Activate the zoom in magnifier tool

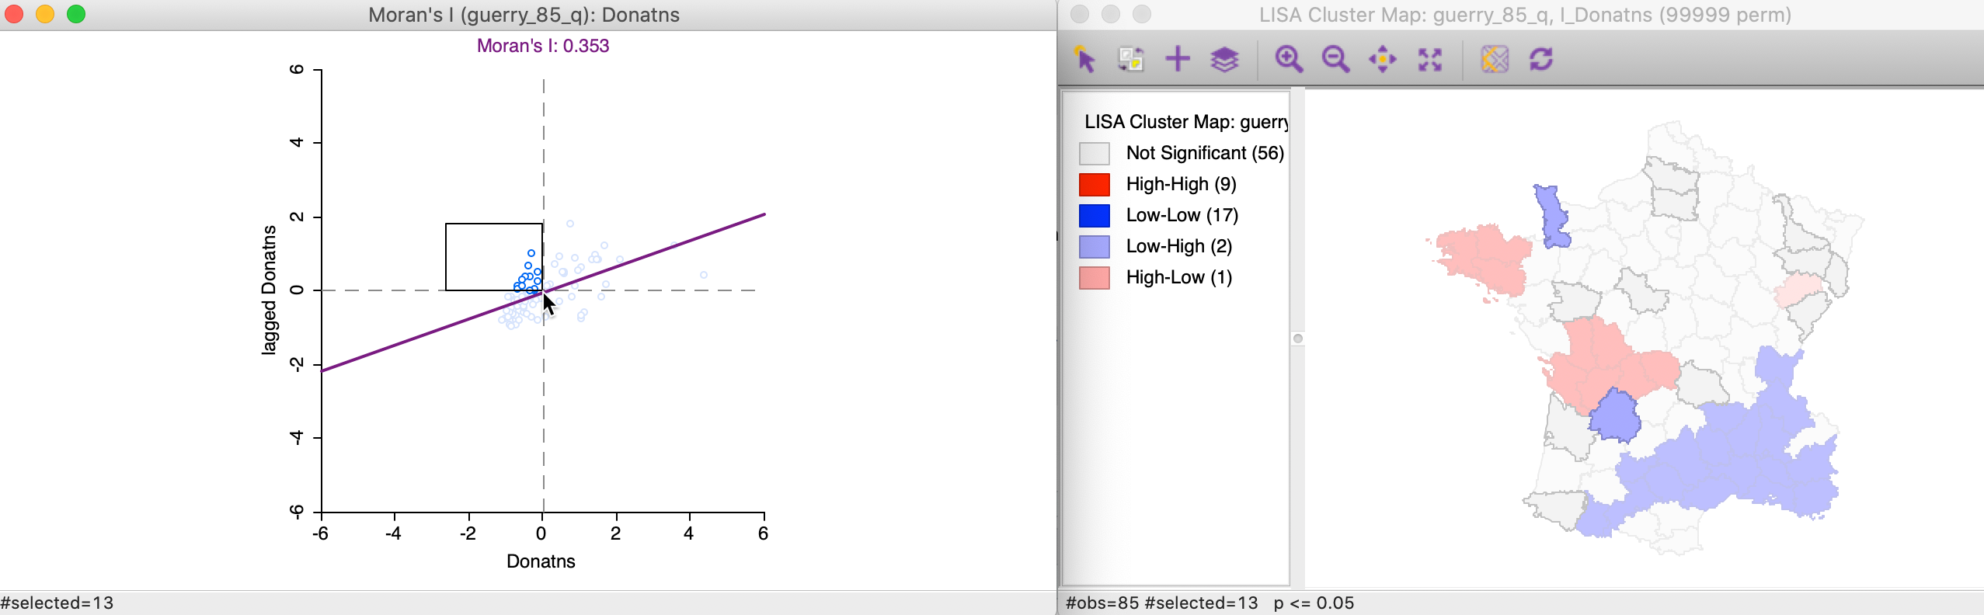(1289, 59)
